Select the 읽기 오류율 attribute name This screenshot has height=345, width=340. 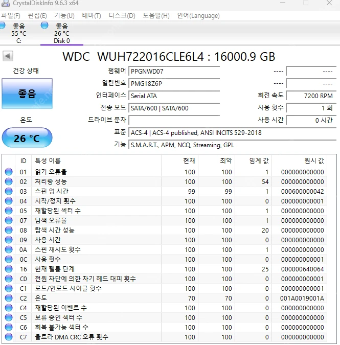click(51, 172)
